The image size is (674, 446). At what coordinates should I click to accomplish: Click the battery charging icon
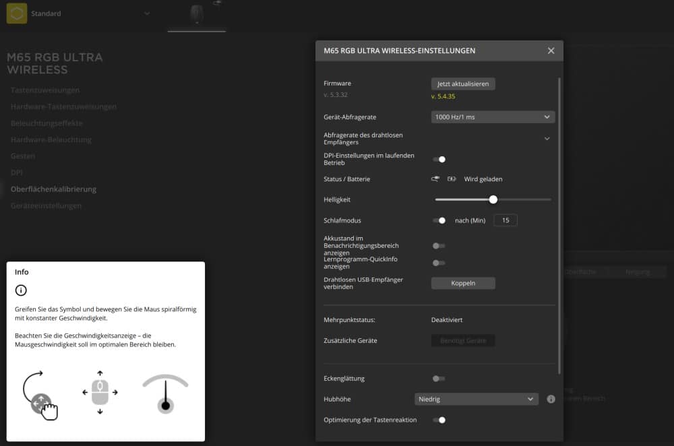452,179
